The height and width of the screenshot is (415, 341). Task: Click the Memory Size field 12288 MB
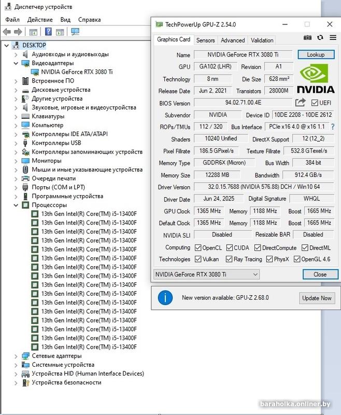(217, 175)
